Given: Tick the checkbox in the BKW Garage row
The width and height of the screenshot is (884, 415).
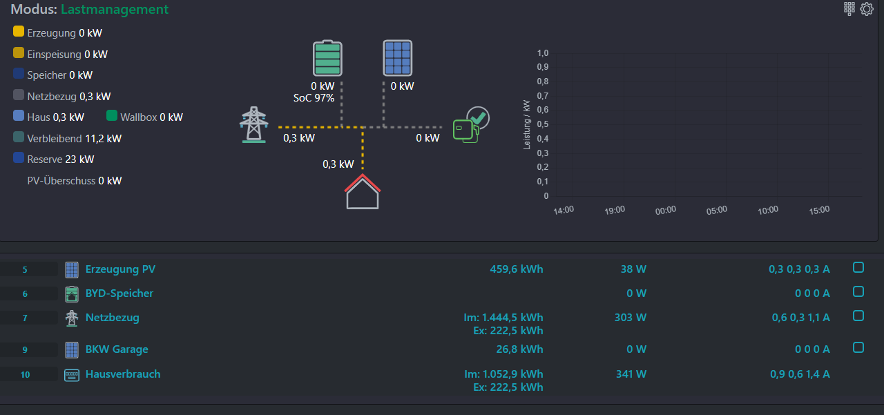Looking at the screenshot, I should click(x=858, y=347).
